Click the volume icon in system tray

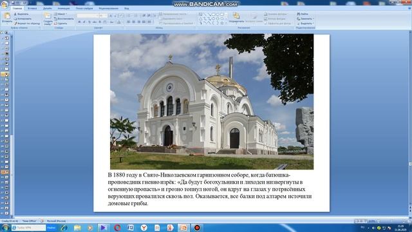373,227
